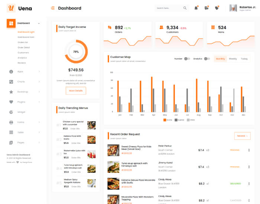
Task: Open Robertos Jr. profile avatar
Action: pos(233,8)
